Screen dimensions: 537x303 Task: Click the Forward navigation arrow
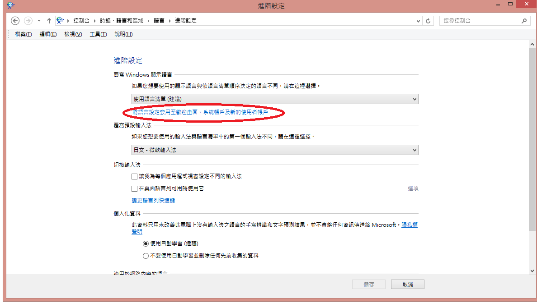[x=28, y=21]
